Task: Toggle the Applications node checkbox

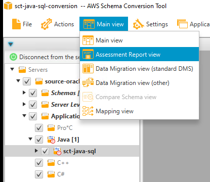Action: tap(33, 116)
